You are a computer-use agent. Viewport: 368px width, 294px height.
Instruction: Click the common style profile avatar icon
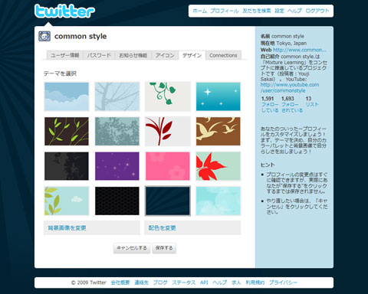pos(44,36)
